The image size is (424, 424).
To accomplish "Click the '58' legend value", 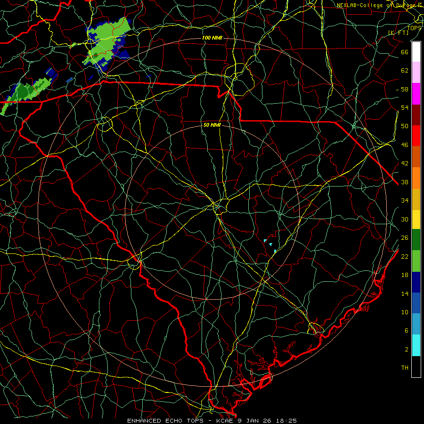I will [405, 89].
